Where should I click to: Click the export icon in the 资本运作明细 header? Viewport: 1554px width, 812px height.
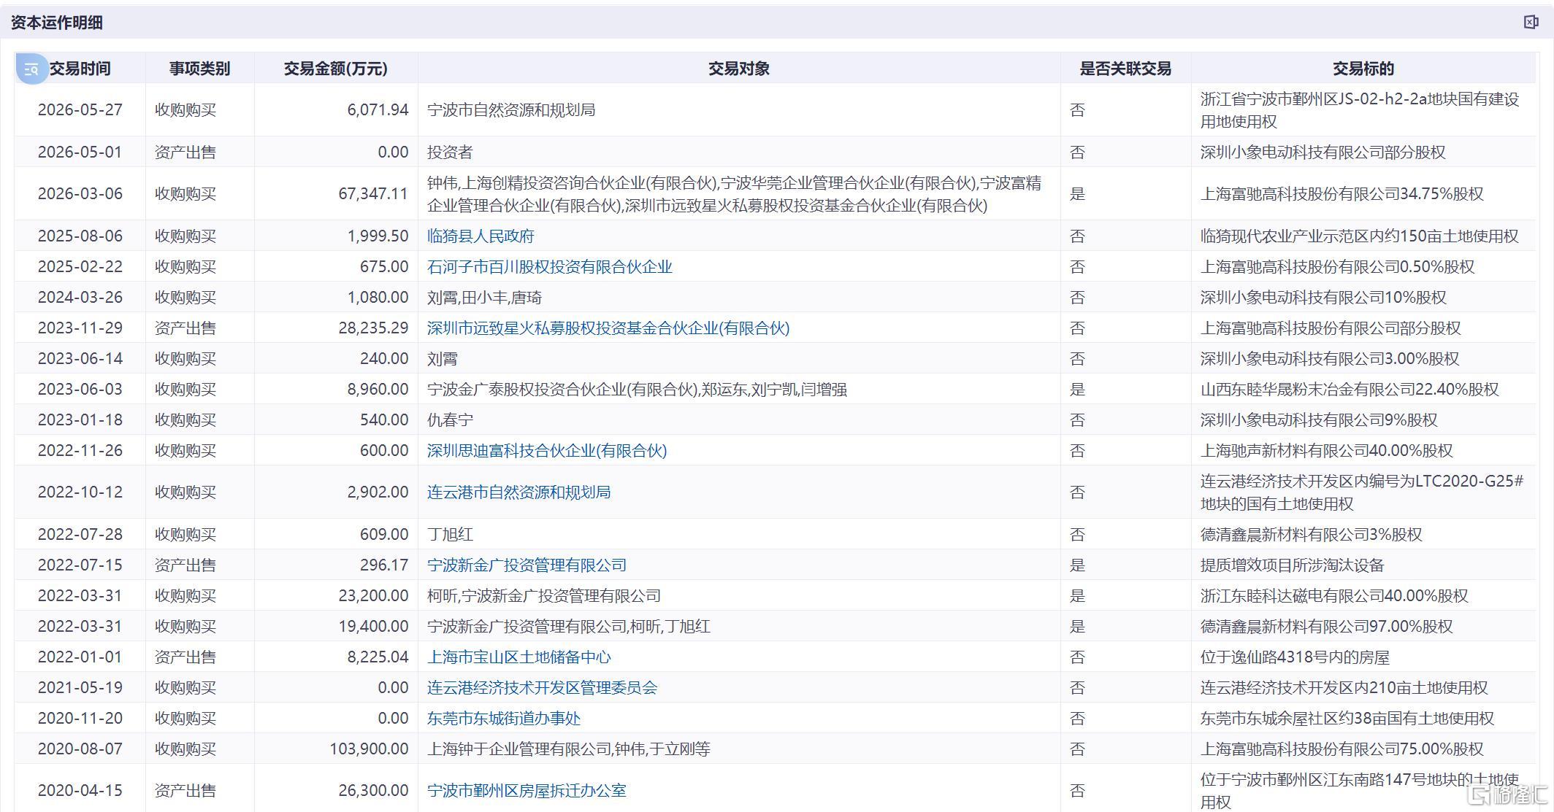(x=1531, y=22)
